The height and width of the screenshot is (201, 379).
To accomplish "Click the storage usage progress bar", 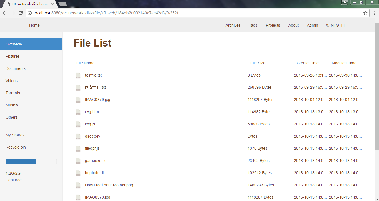I will (x=31, y=162).
